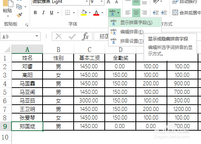Open the font size dropdown

pos(101,1)
